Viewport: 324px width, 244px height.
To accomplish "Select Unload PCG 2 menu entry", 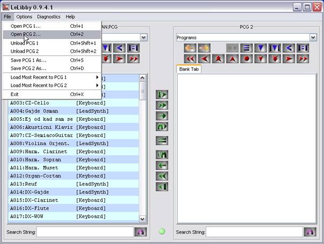I will pos(52,51).
